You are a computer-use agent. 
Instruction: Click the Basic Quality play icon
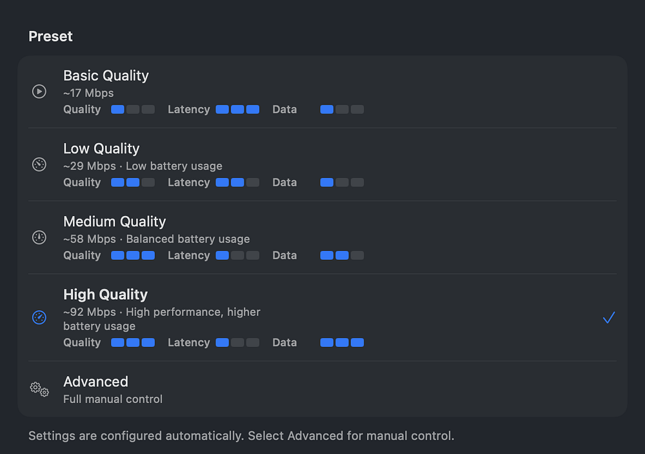coord(39,92)
